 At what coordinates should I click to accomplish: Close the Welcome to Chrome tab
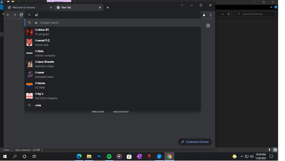51,7
